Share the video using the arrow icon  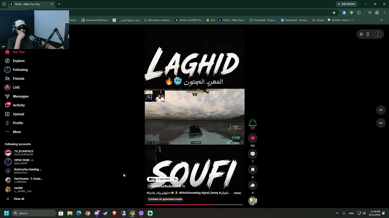click(253, 185)
